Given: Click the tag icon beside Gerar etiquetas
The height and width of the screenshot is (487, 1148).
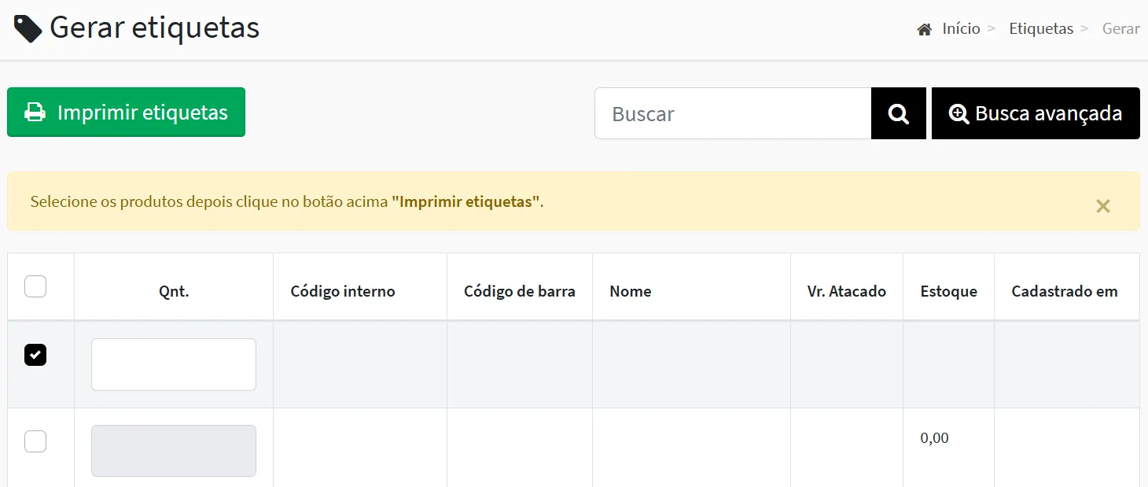Looking at the screenshot, I should (28, 28).
